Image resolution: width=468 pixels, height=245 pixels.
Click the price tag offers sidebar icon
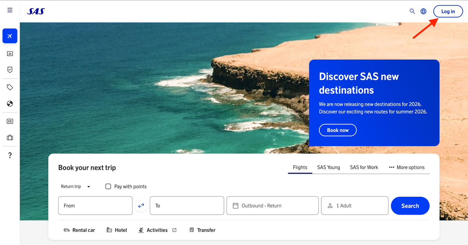pyautogui.click(x=10, y=88)
